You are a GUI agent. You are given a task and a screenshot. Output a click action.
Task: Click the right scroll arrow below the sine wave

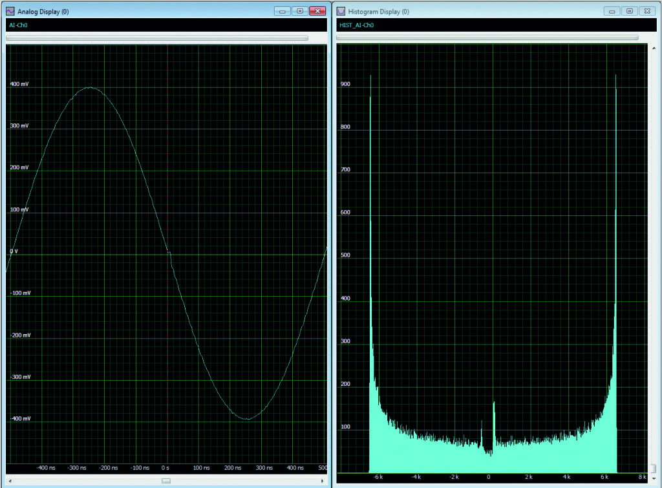323,481
